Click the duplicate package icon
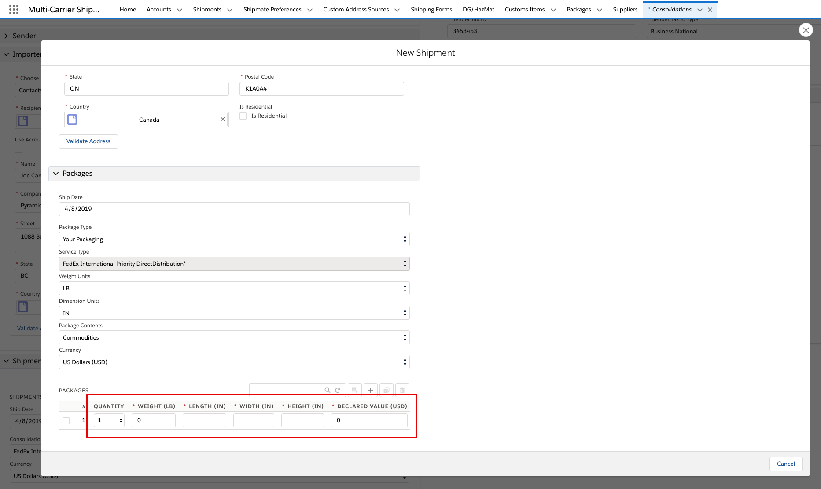Viewport: 821px width, 489px height. (x=387, y=390)
